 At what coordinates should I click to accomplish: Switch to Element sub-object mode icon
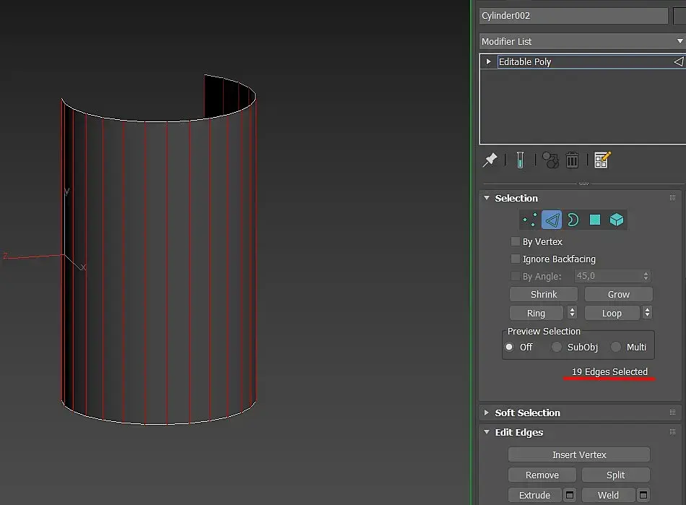[617, 220]
